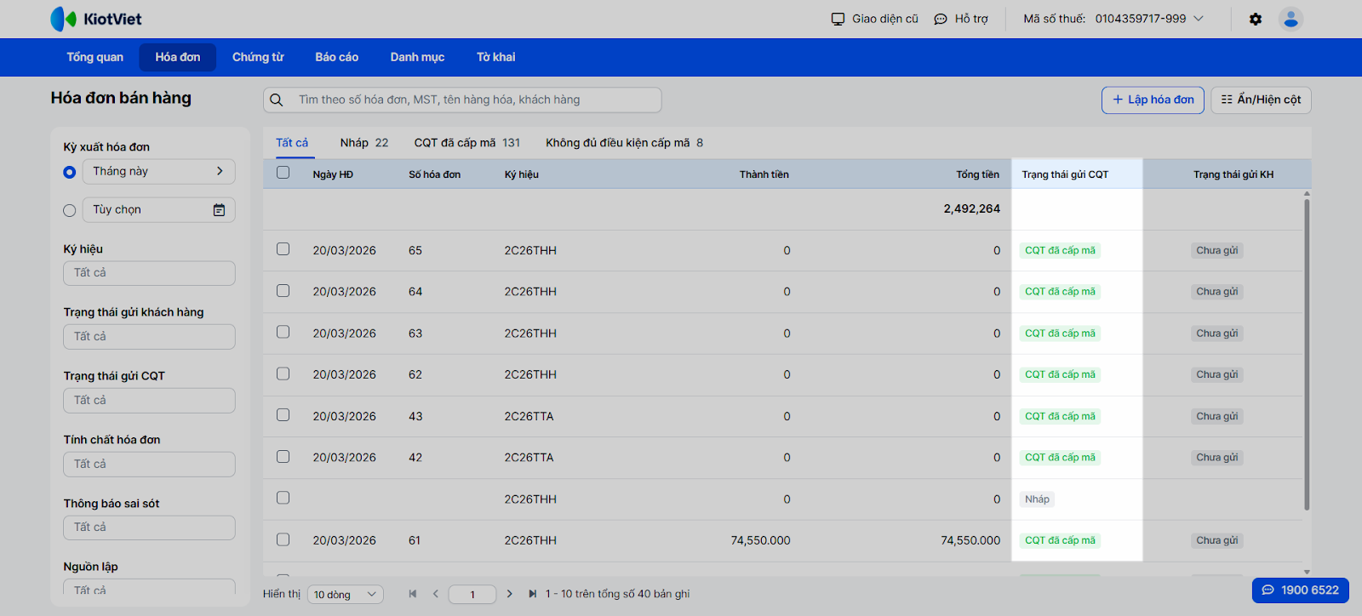Viewport: 1362px width, 616px height.
Task: Open the user profile avatar
Action: coord(1290,19)
